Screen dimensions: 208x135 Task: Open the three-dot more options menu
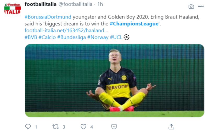click(x=201, y=7)
